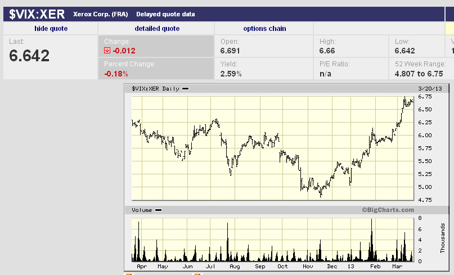Click the Nov label on time axis
This screenshot has height=275, width=454.
(x=308, y=267)
